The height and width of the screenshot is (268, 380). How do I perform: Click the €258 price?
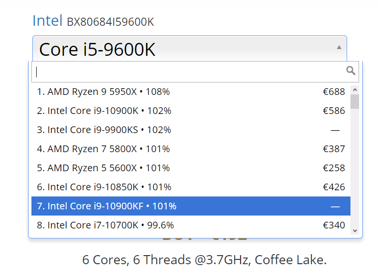click(x=334, y=168)
